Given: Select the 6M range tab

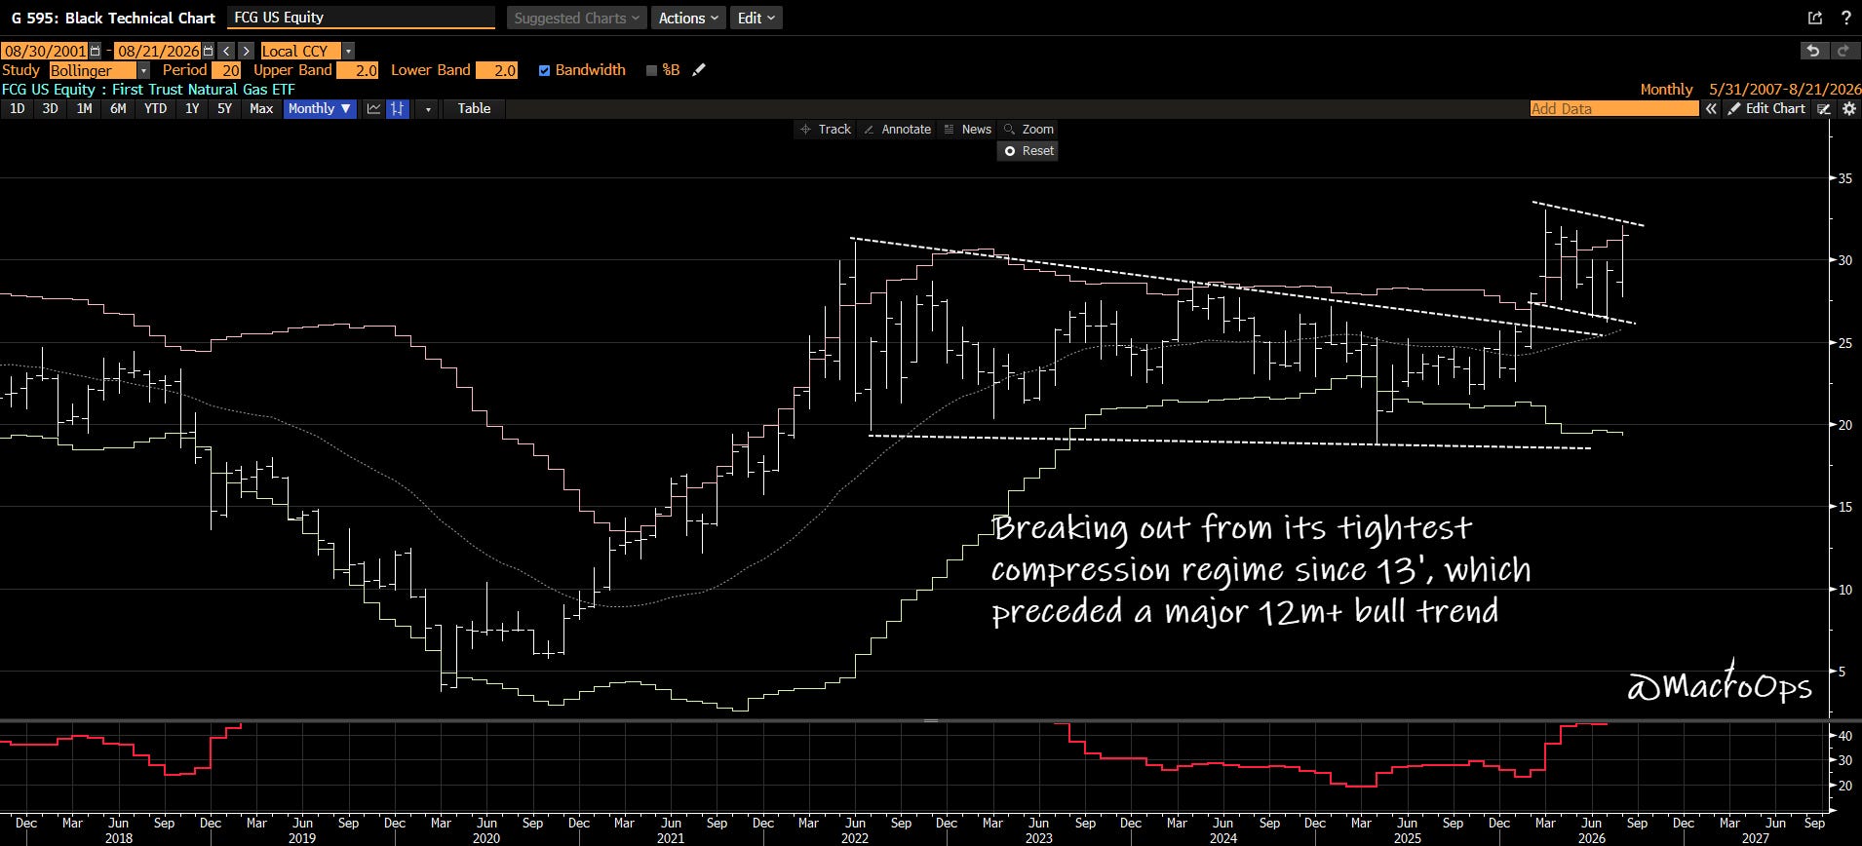Looking at the screenshot, I should pos(118,109).
